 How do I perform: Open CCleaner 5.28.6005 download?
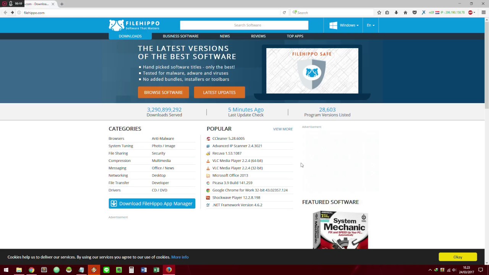(228, 139)
